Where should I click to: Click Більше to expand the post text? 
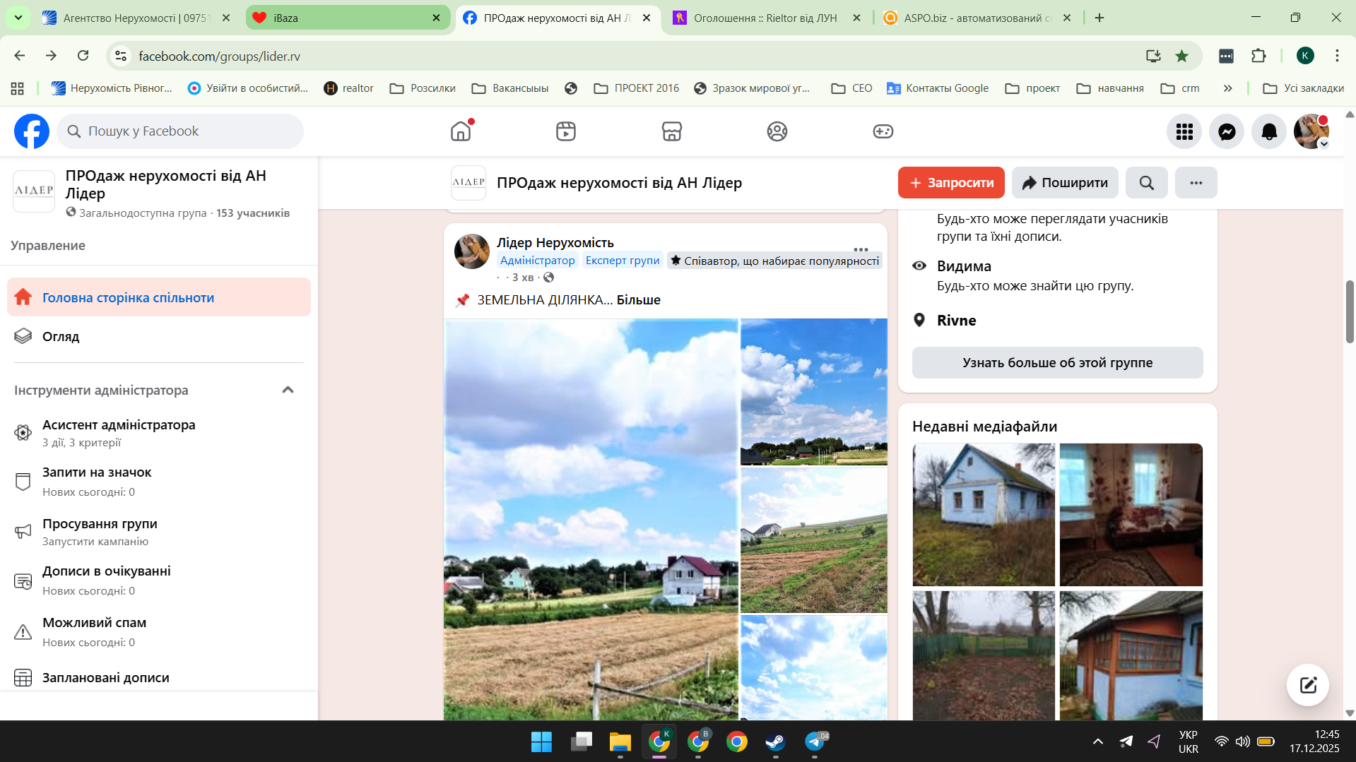638,300
